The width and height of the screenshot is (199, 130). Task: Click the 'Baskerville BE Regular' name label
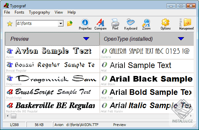pyautogui.click(x=22, y=111)
